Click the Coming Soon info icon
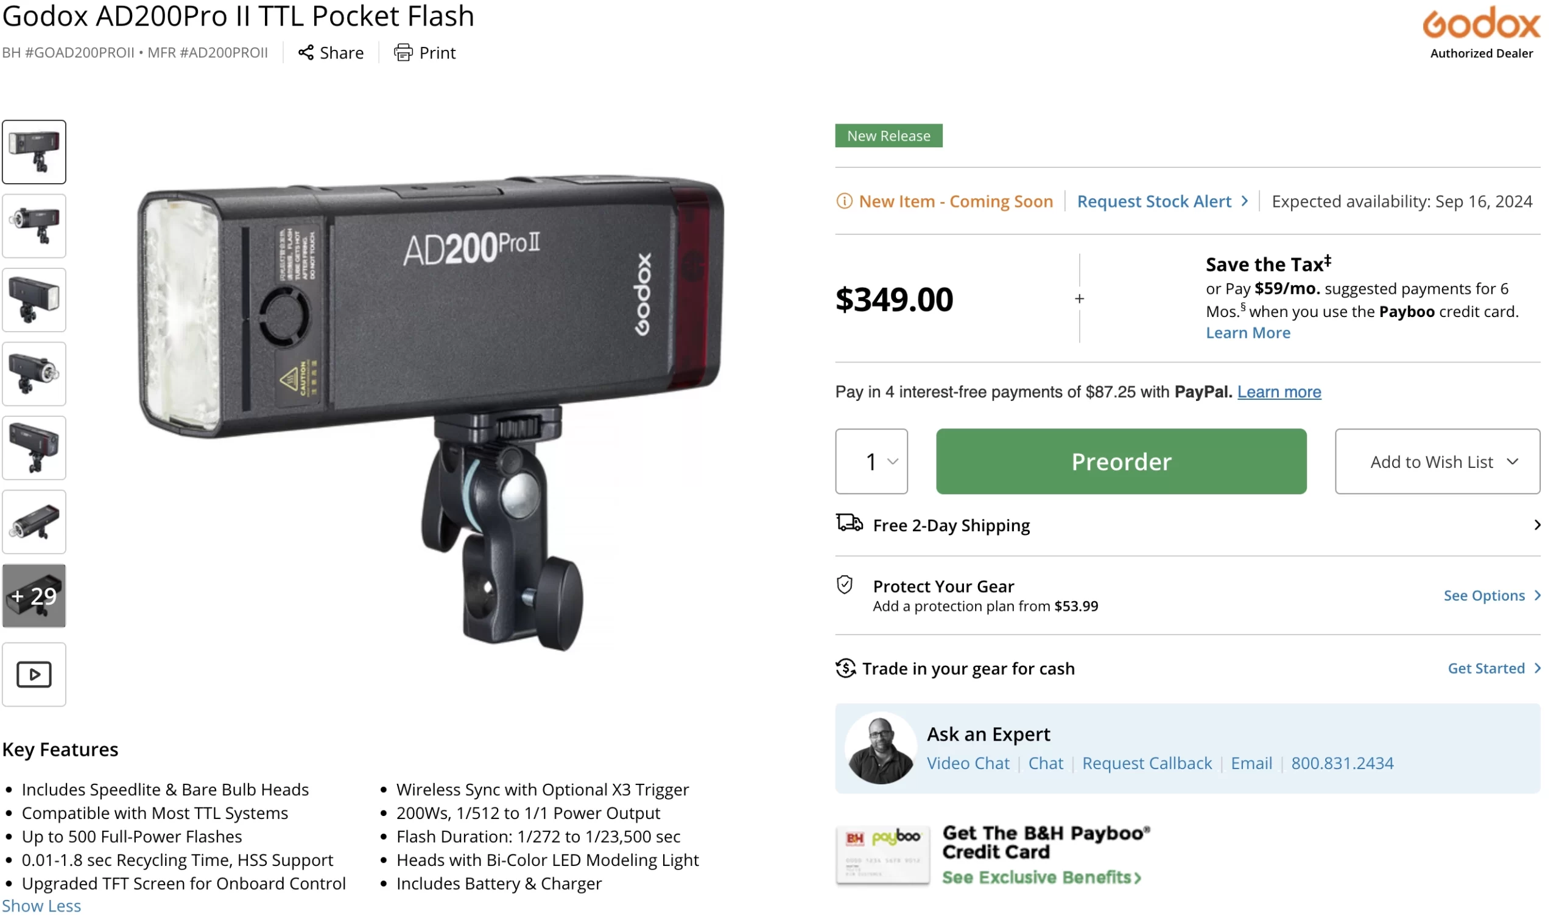Screen dimensions: 1559x917 pos(844,201)
